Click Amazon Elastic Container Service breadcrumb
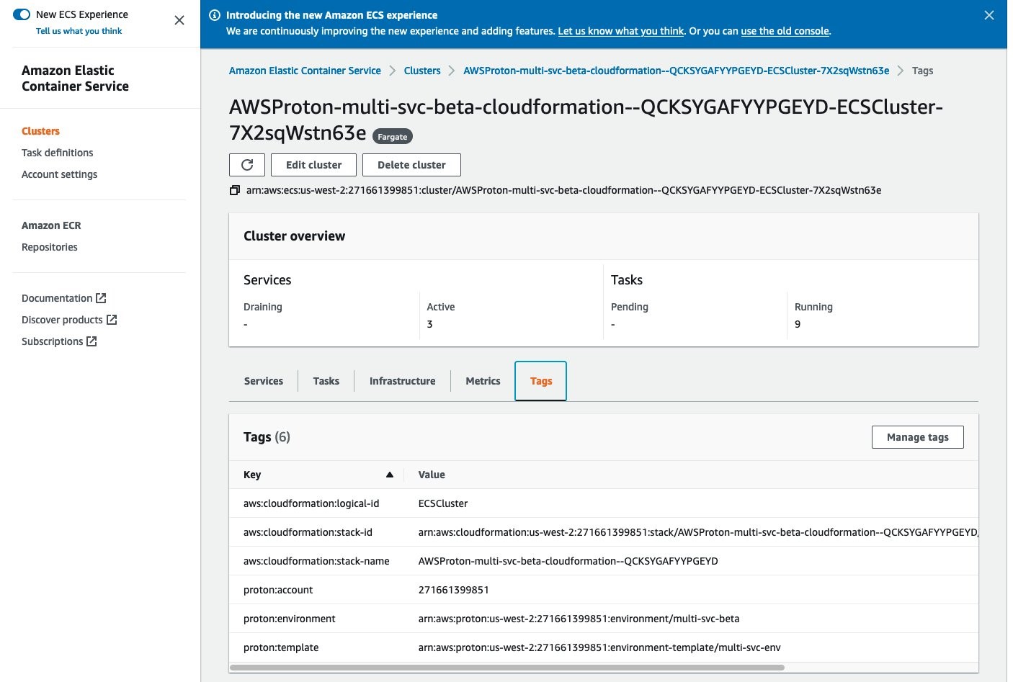This screenshot has height=682, width=1013. click(x=305, y=71)
